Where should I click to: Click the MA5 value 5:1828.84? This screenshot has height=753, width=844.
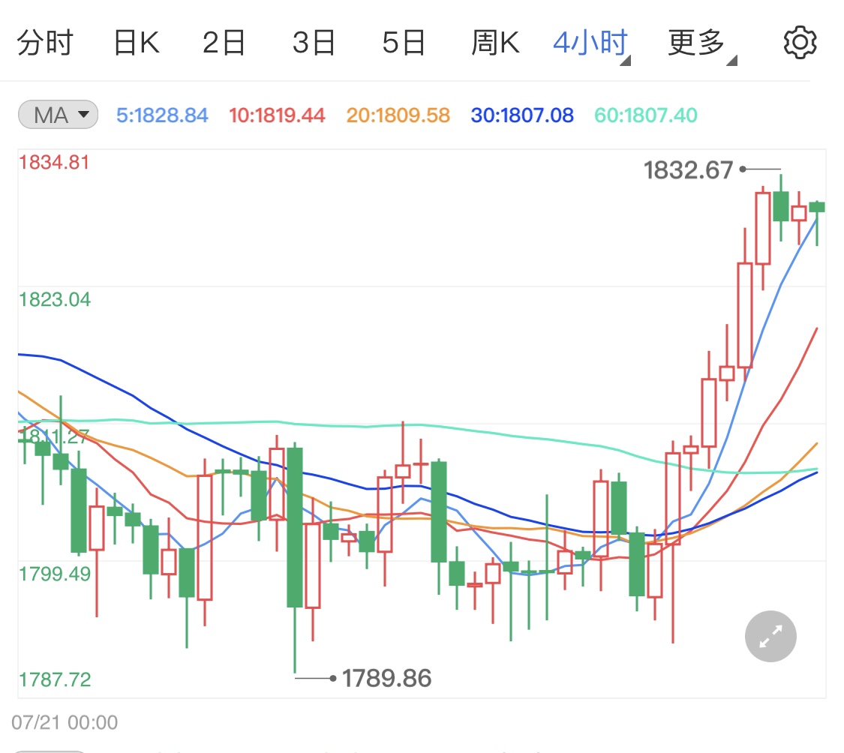coord(162,115)
